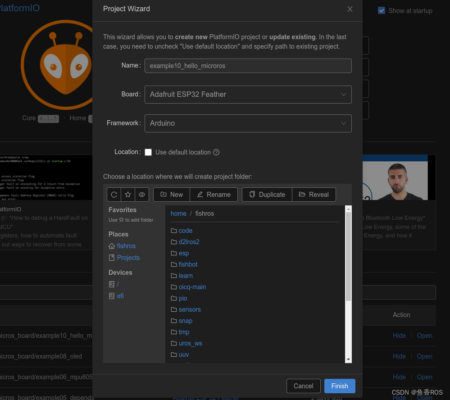Click the scrollbar down arrow
Image resolution: width=450 pixels, height=400 pixels.
click(348, 359)
